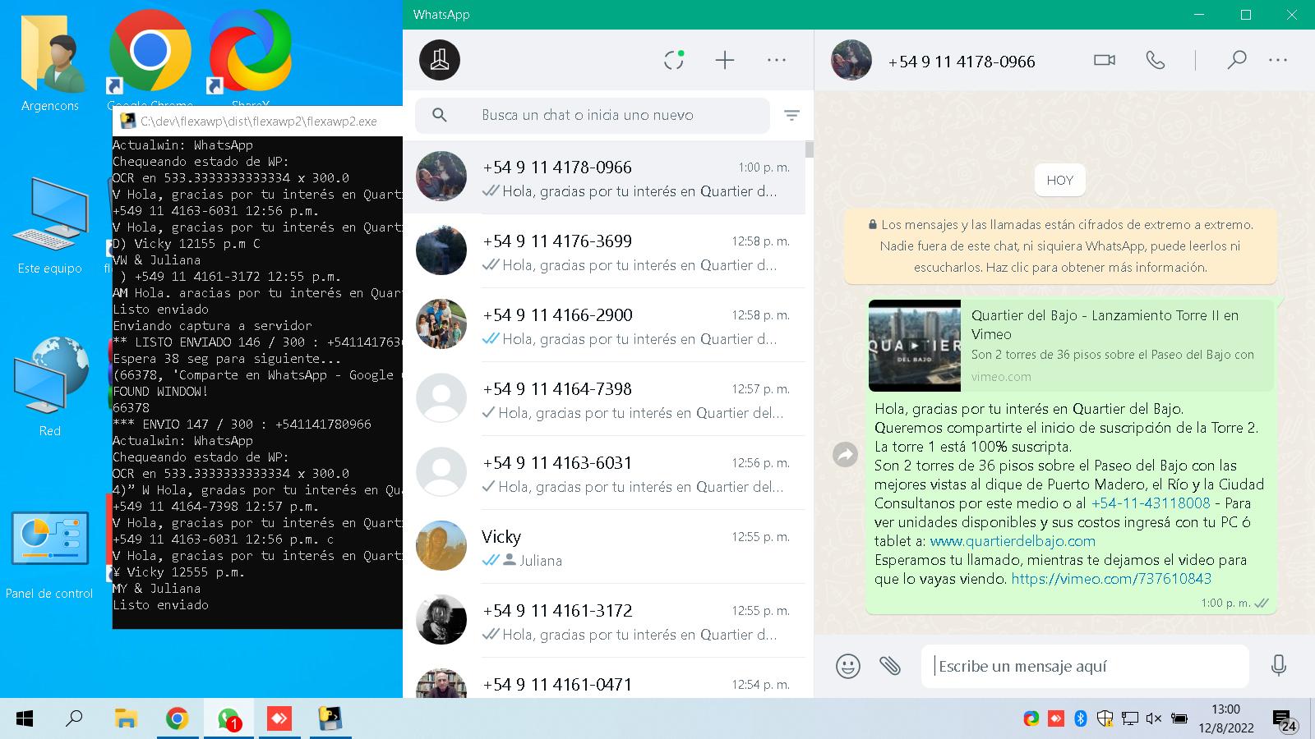Open Este equipo desktop icon
Screen dimensions: 1315x739
(50, 226)
